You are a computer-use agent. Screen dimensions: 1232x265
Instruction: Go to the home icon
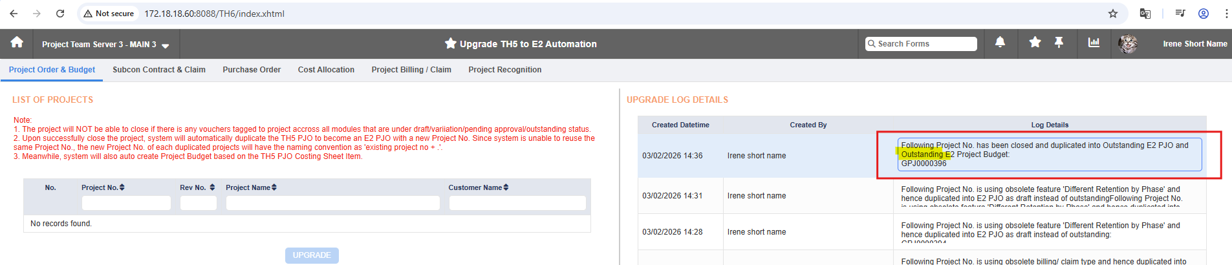coord(17,43)
